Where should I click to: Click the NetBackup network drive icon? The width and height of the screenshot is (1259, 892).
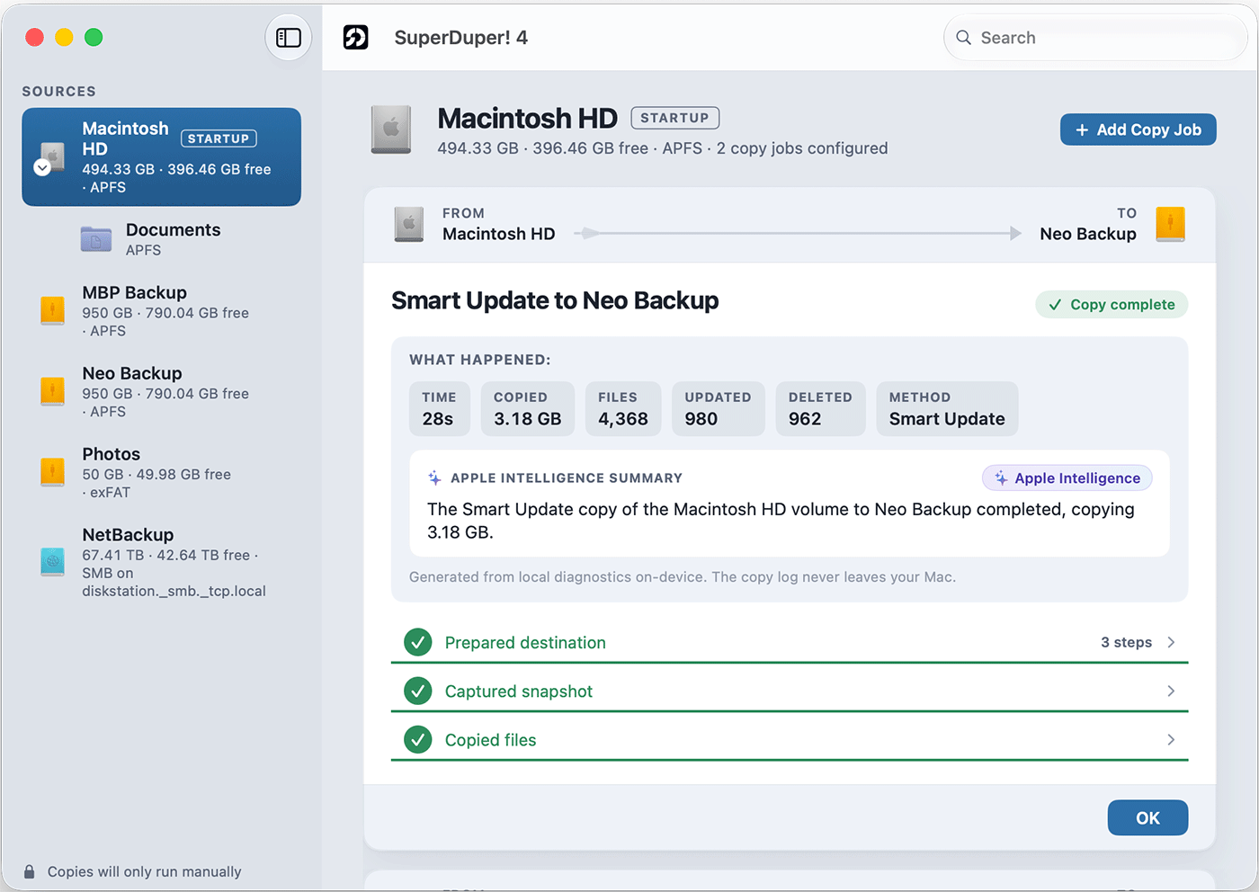pyautogui.click(x=53, y=562)
